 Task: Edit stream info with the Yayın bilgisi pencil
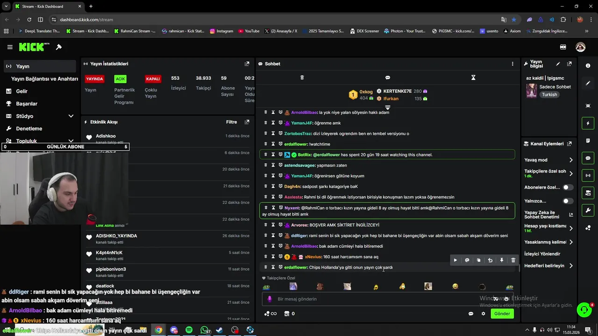coord(558,64)
